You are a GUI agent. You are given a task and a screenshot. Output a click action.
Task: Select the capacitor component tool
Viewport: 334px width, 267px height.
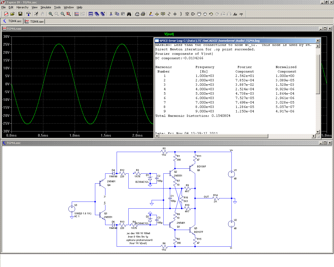(x=175, y=14)
